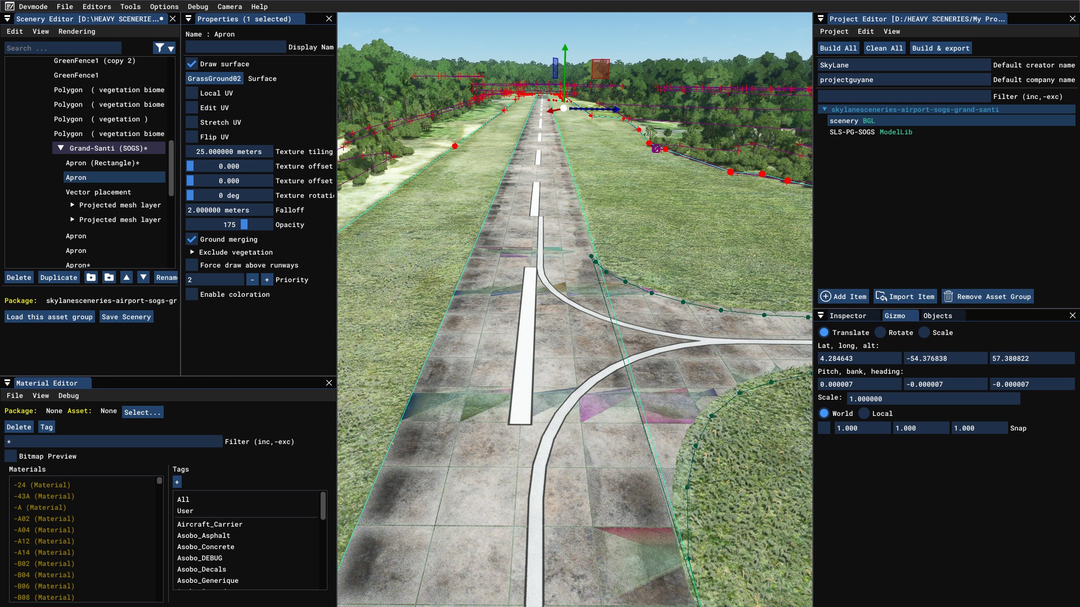Click the Add Item plus icon
The width and height of the screenshot is (1080, 607).
pyautogui.click(x=825, y=296)
